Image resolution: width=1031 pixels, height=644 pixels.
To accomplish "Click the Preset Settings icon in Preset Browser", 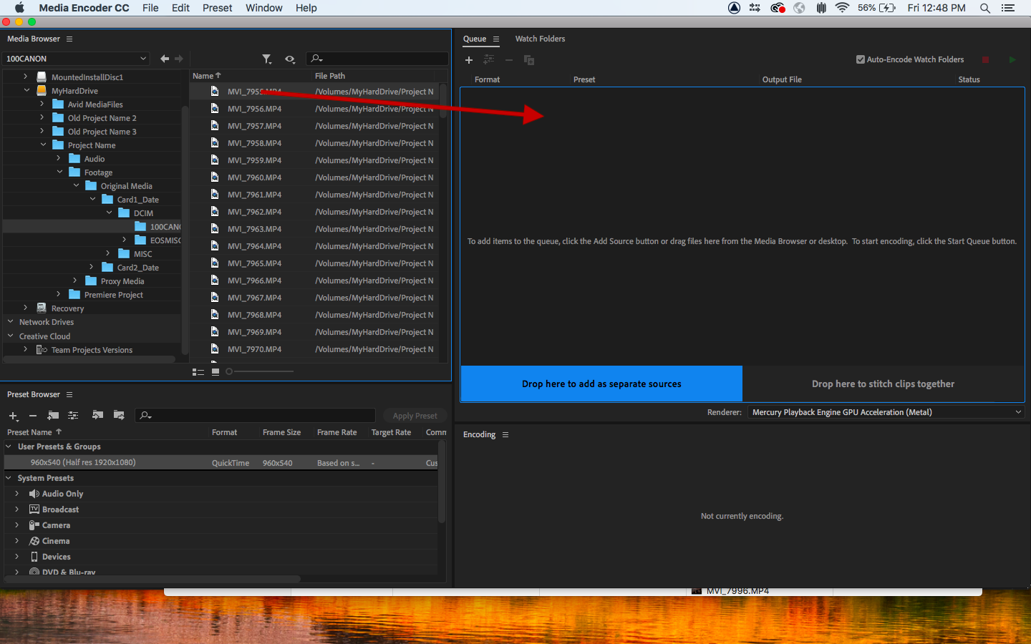I will click(72, 415).
